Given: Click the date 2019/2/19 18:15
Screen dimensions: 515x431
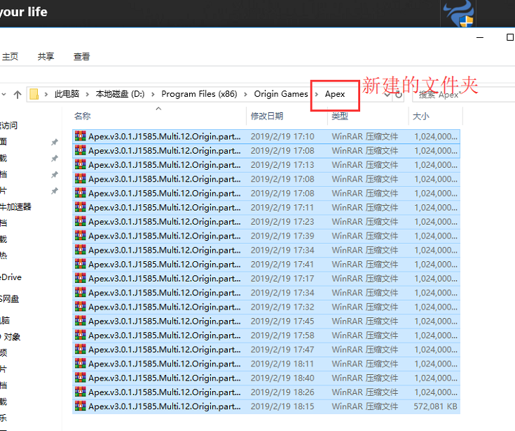Looking at the screenshot, I should pos(282,406).
